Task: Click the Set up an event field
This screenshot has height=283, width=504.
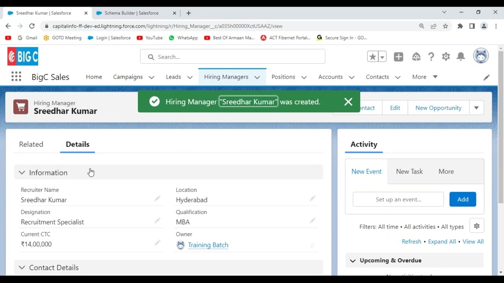Action: pyautogui.click(x=398, y=199)
